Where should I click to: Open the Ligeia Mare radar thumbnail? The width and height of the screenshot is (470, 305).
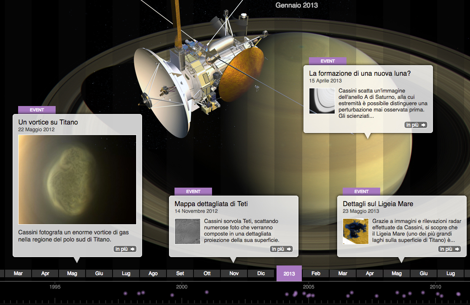click(x=356, y=231)
